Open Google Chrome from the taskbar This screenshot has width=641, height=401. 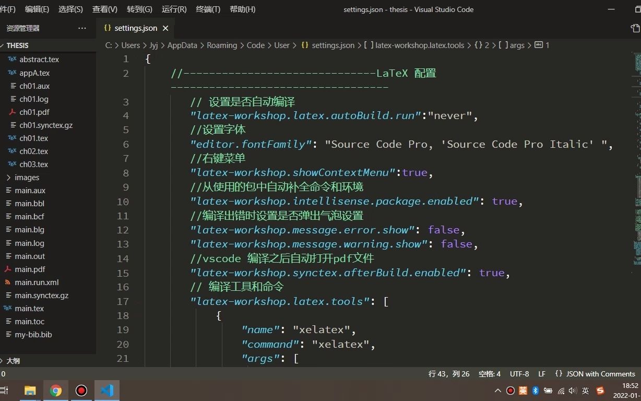tap(56, 390)
